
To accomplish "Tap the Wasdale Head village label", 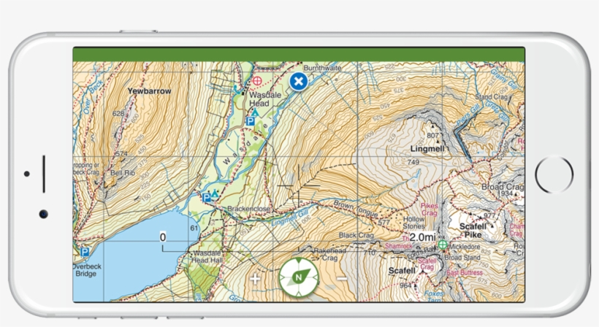I will [x=264, y=99].
